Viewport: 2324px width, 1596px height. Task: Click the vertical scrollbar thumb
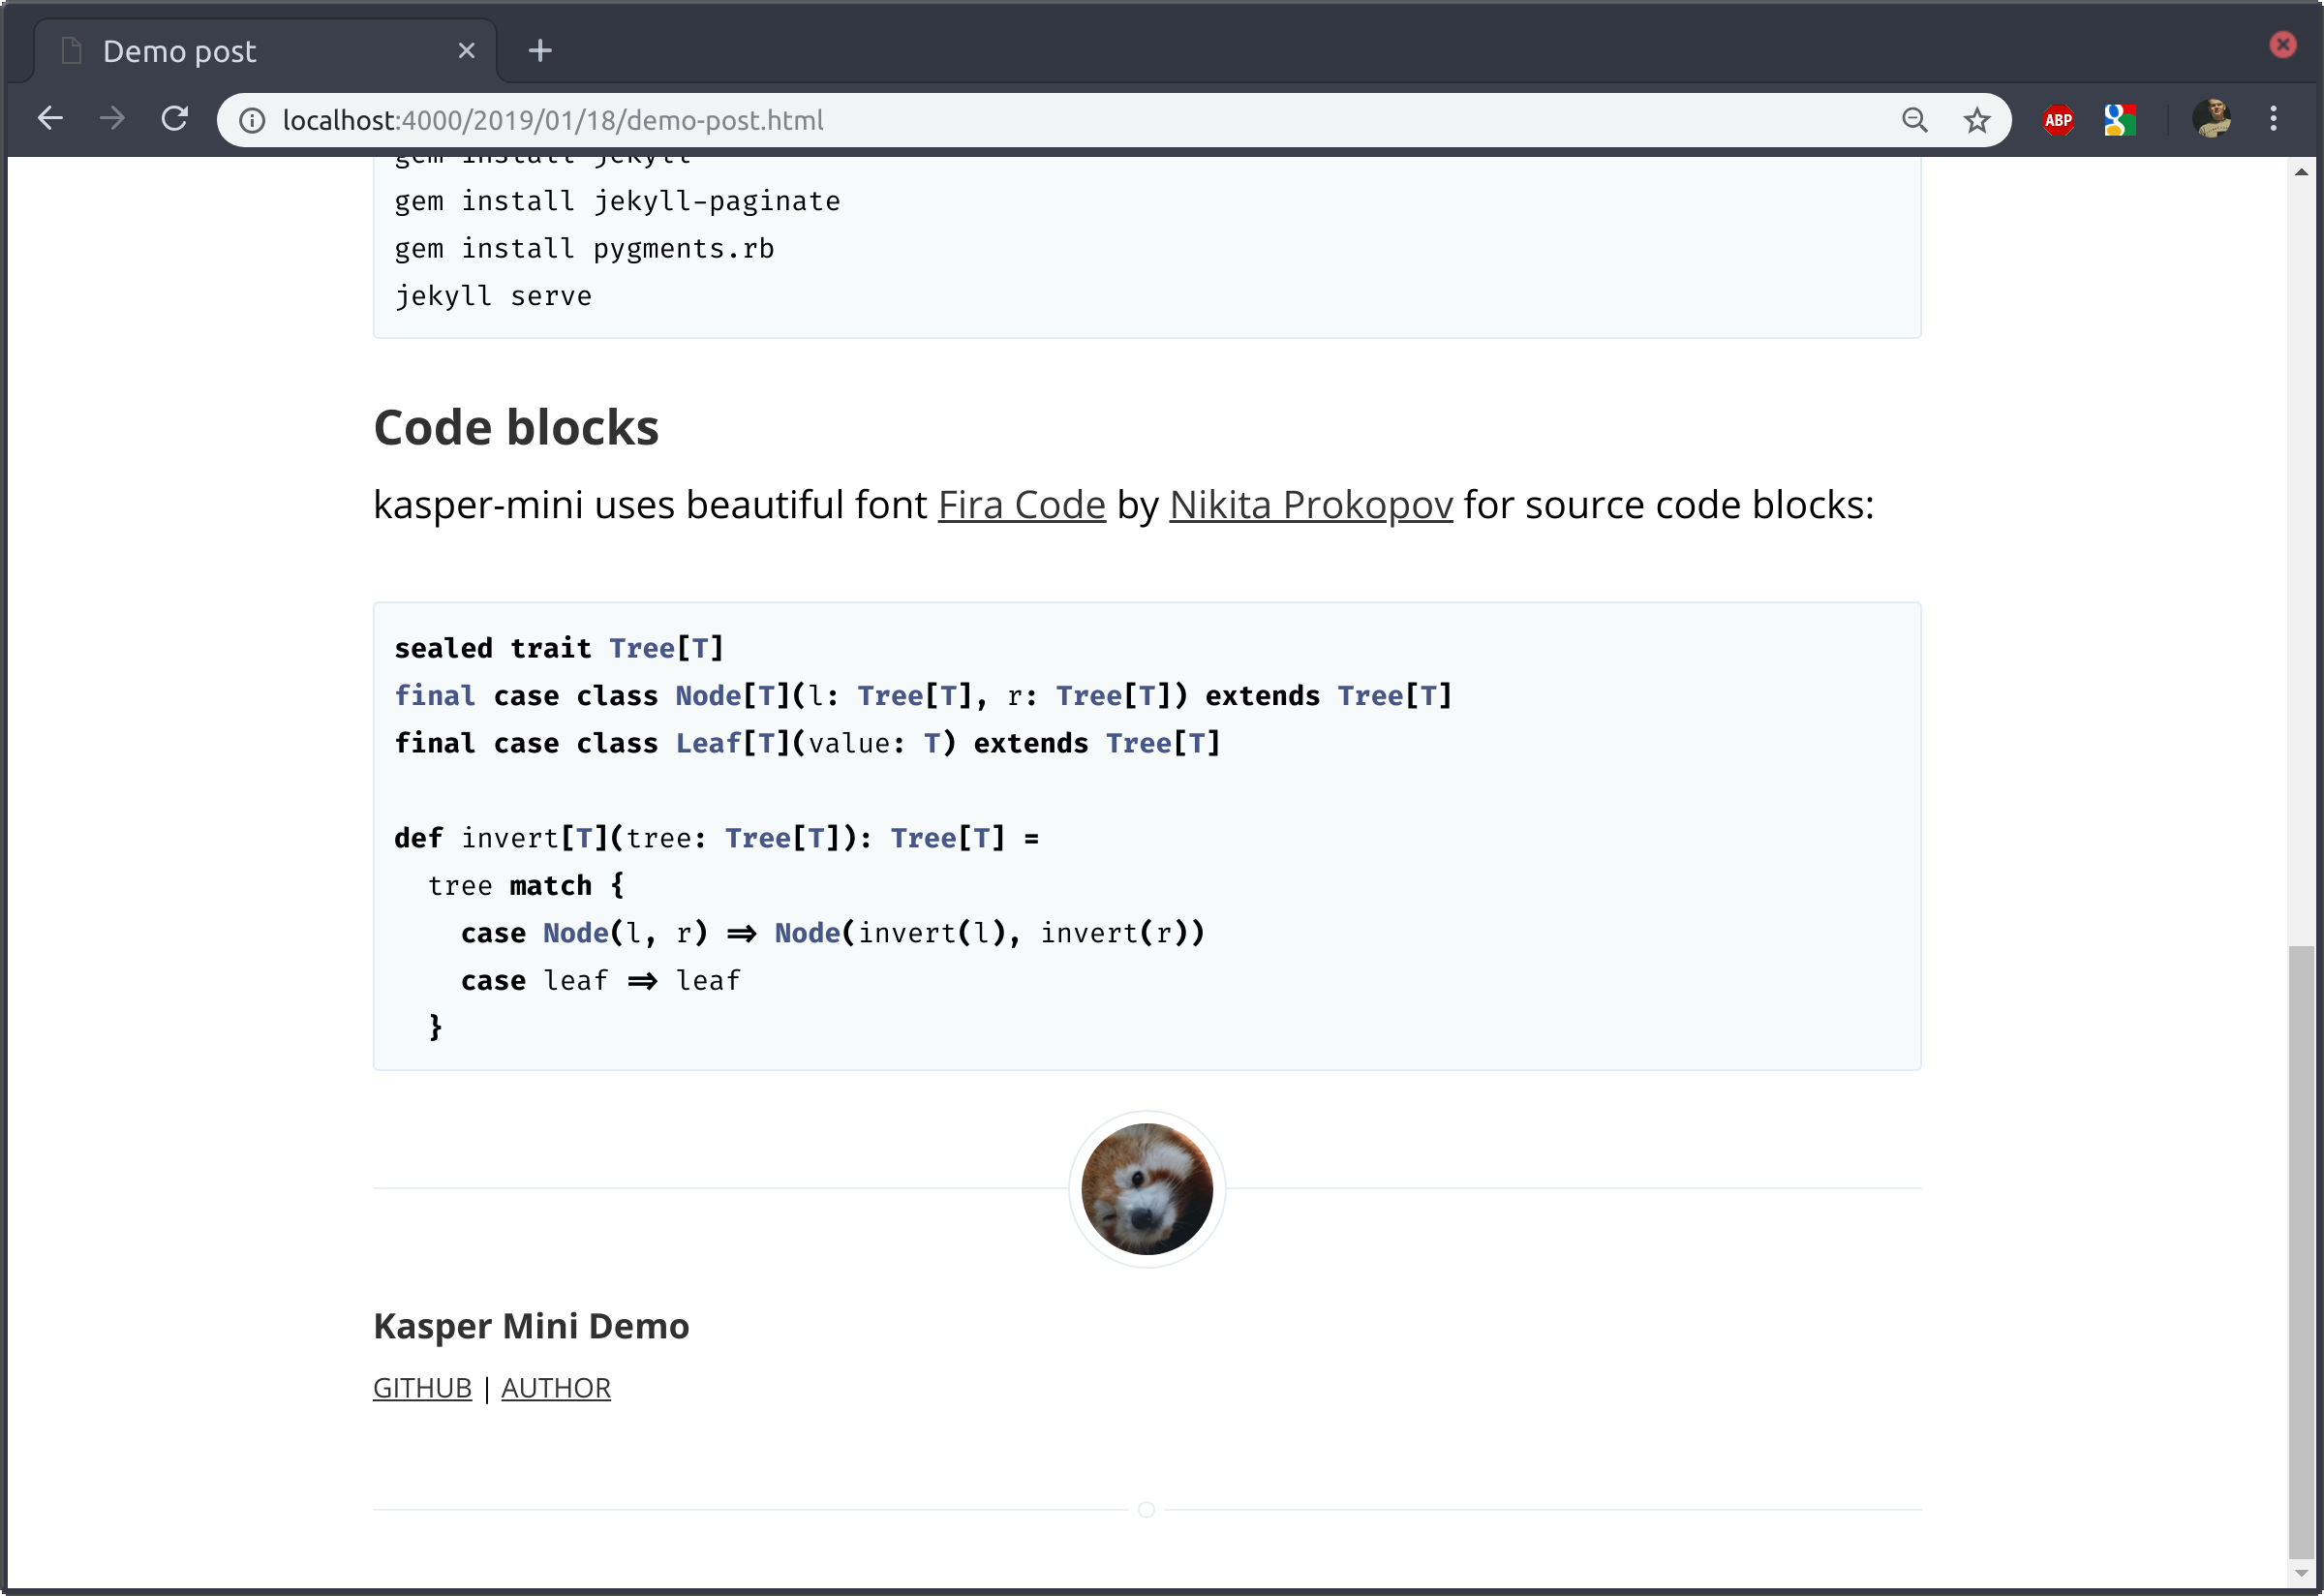pos(2301,1250)
